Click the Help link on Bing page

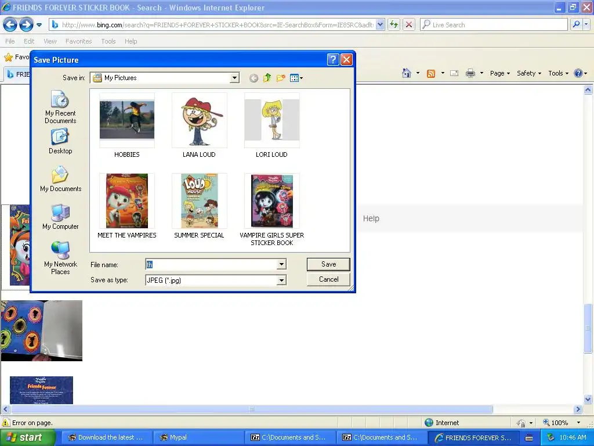coord(371,218)
